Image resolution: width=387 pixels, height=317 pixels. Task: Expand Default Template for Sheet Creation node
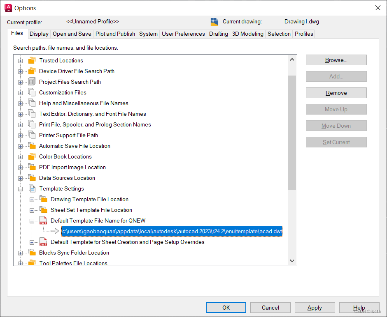pos(32,242)
